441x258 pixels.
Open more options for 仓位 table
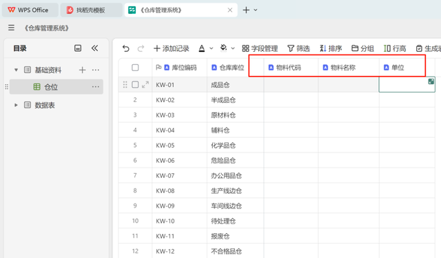[96, 87]
